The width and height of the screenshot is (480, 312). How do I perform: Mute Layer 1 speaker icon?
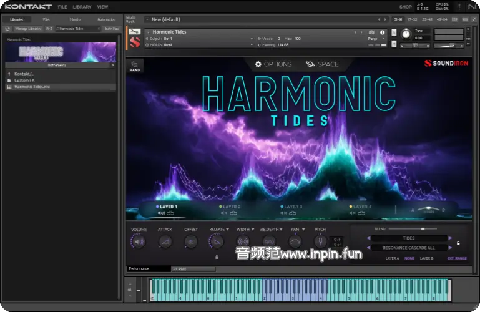(161, 213)
